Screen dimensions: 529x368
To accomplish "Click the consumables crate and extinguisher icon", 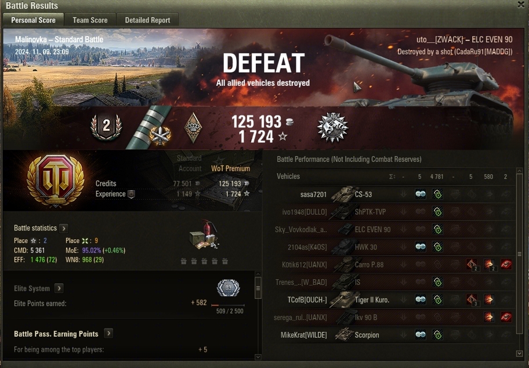I will pyautogui.click(x=204, y=235).
